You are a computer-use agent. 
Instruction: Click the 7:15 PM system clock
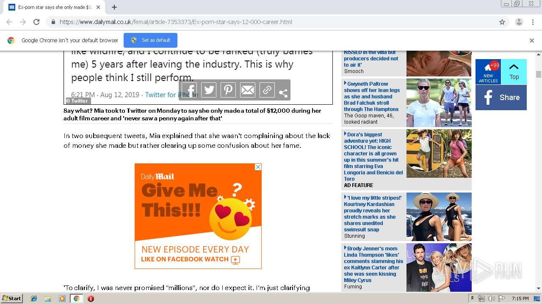[x=520, y=299]
